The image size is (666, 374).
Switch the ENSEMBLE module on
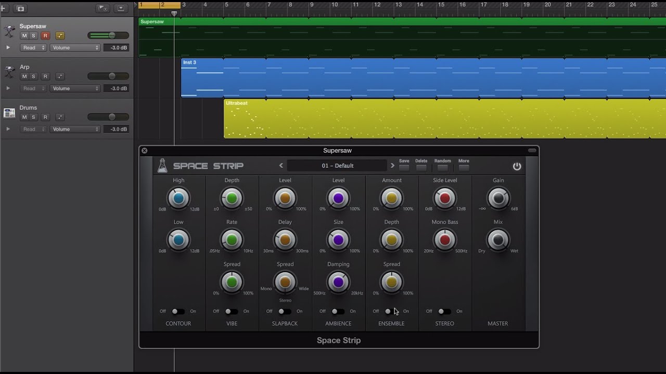click(x=391, y=312)
